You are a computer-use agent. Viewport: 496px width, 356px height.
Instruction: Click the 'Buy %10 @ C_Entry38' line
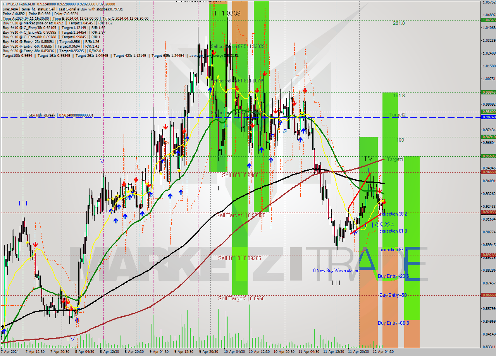coord(54,27)
